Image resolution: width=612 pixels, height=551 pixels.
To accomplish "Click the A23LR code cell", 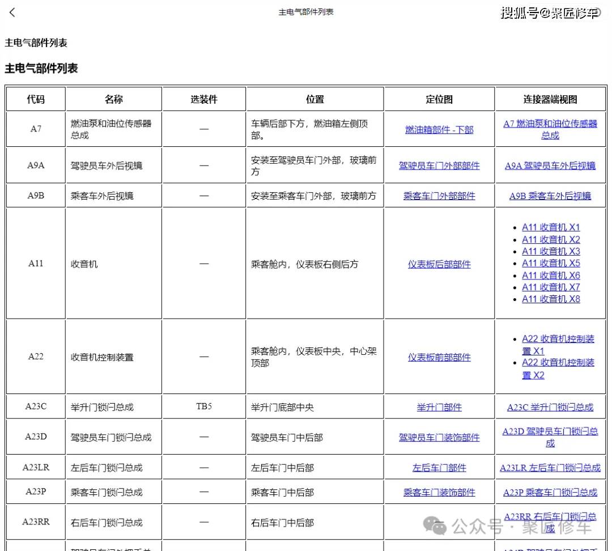I will [36, 468].
